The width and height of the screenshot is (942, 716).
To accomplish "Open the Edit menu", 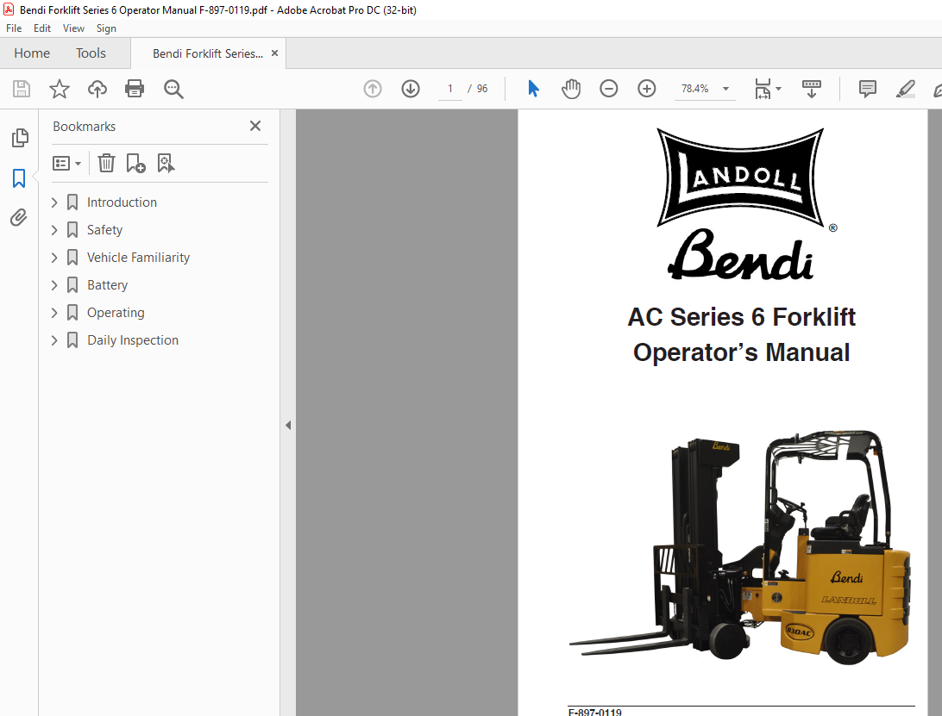I will (42, 28).
